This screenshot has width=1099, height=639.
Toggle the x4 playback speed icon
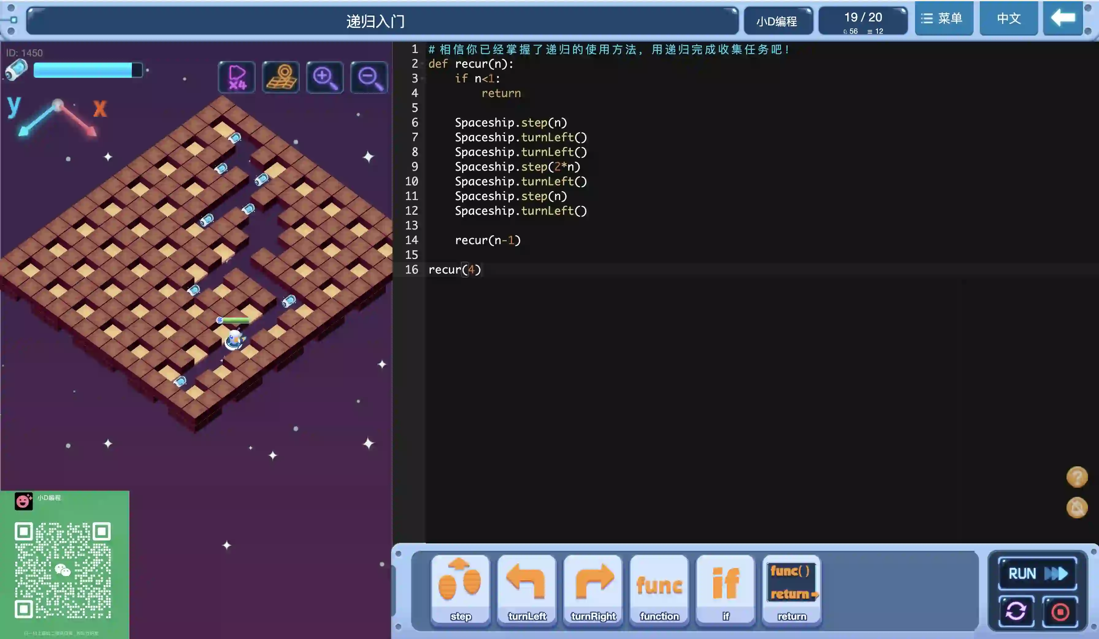(x=237, y=78)
